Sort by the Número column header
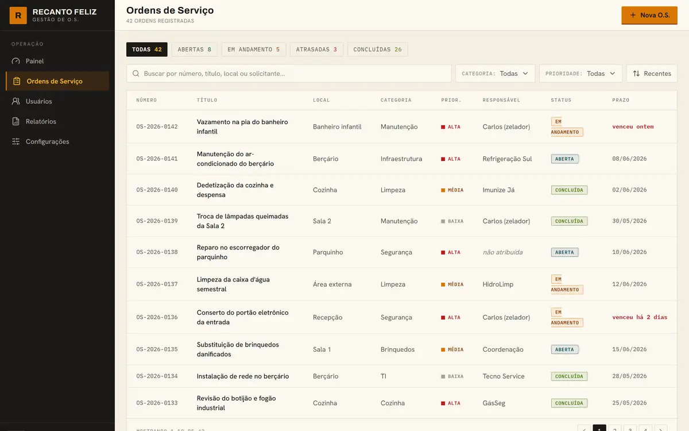Screen dimensions: 689x431 point(146,100)
